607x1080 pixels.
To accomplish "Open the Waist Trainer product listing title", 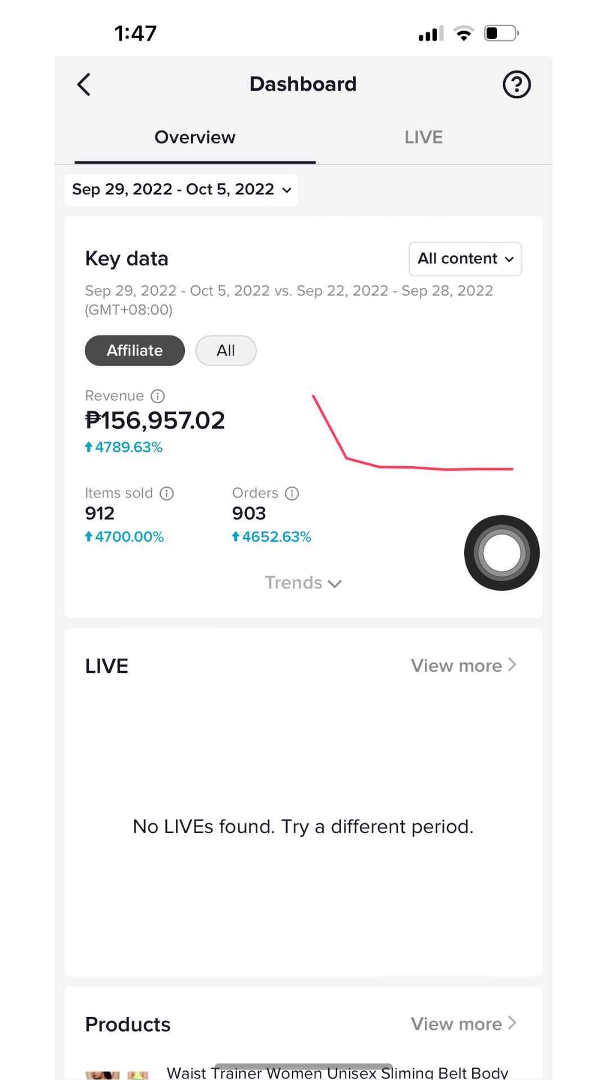I will tap(337, 1073).
